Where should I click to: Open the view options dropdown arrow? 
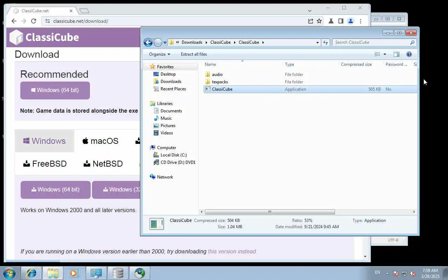385,54
